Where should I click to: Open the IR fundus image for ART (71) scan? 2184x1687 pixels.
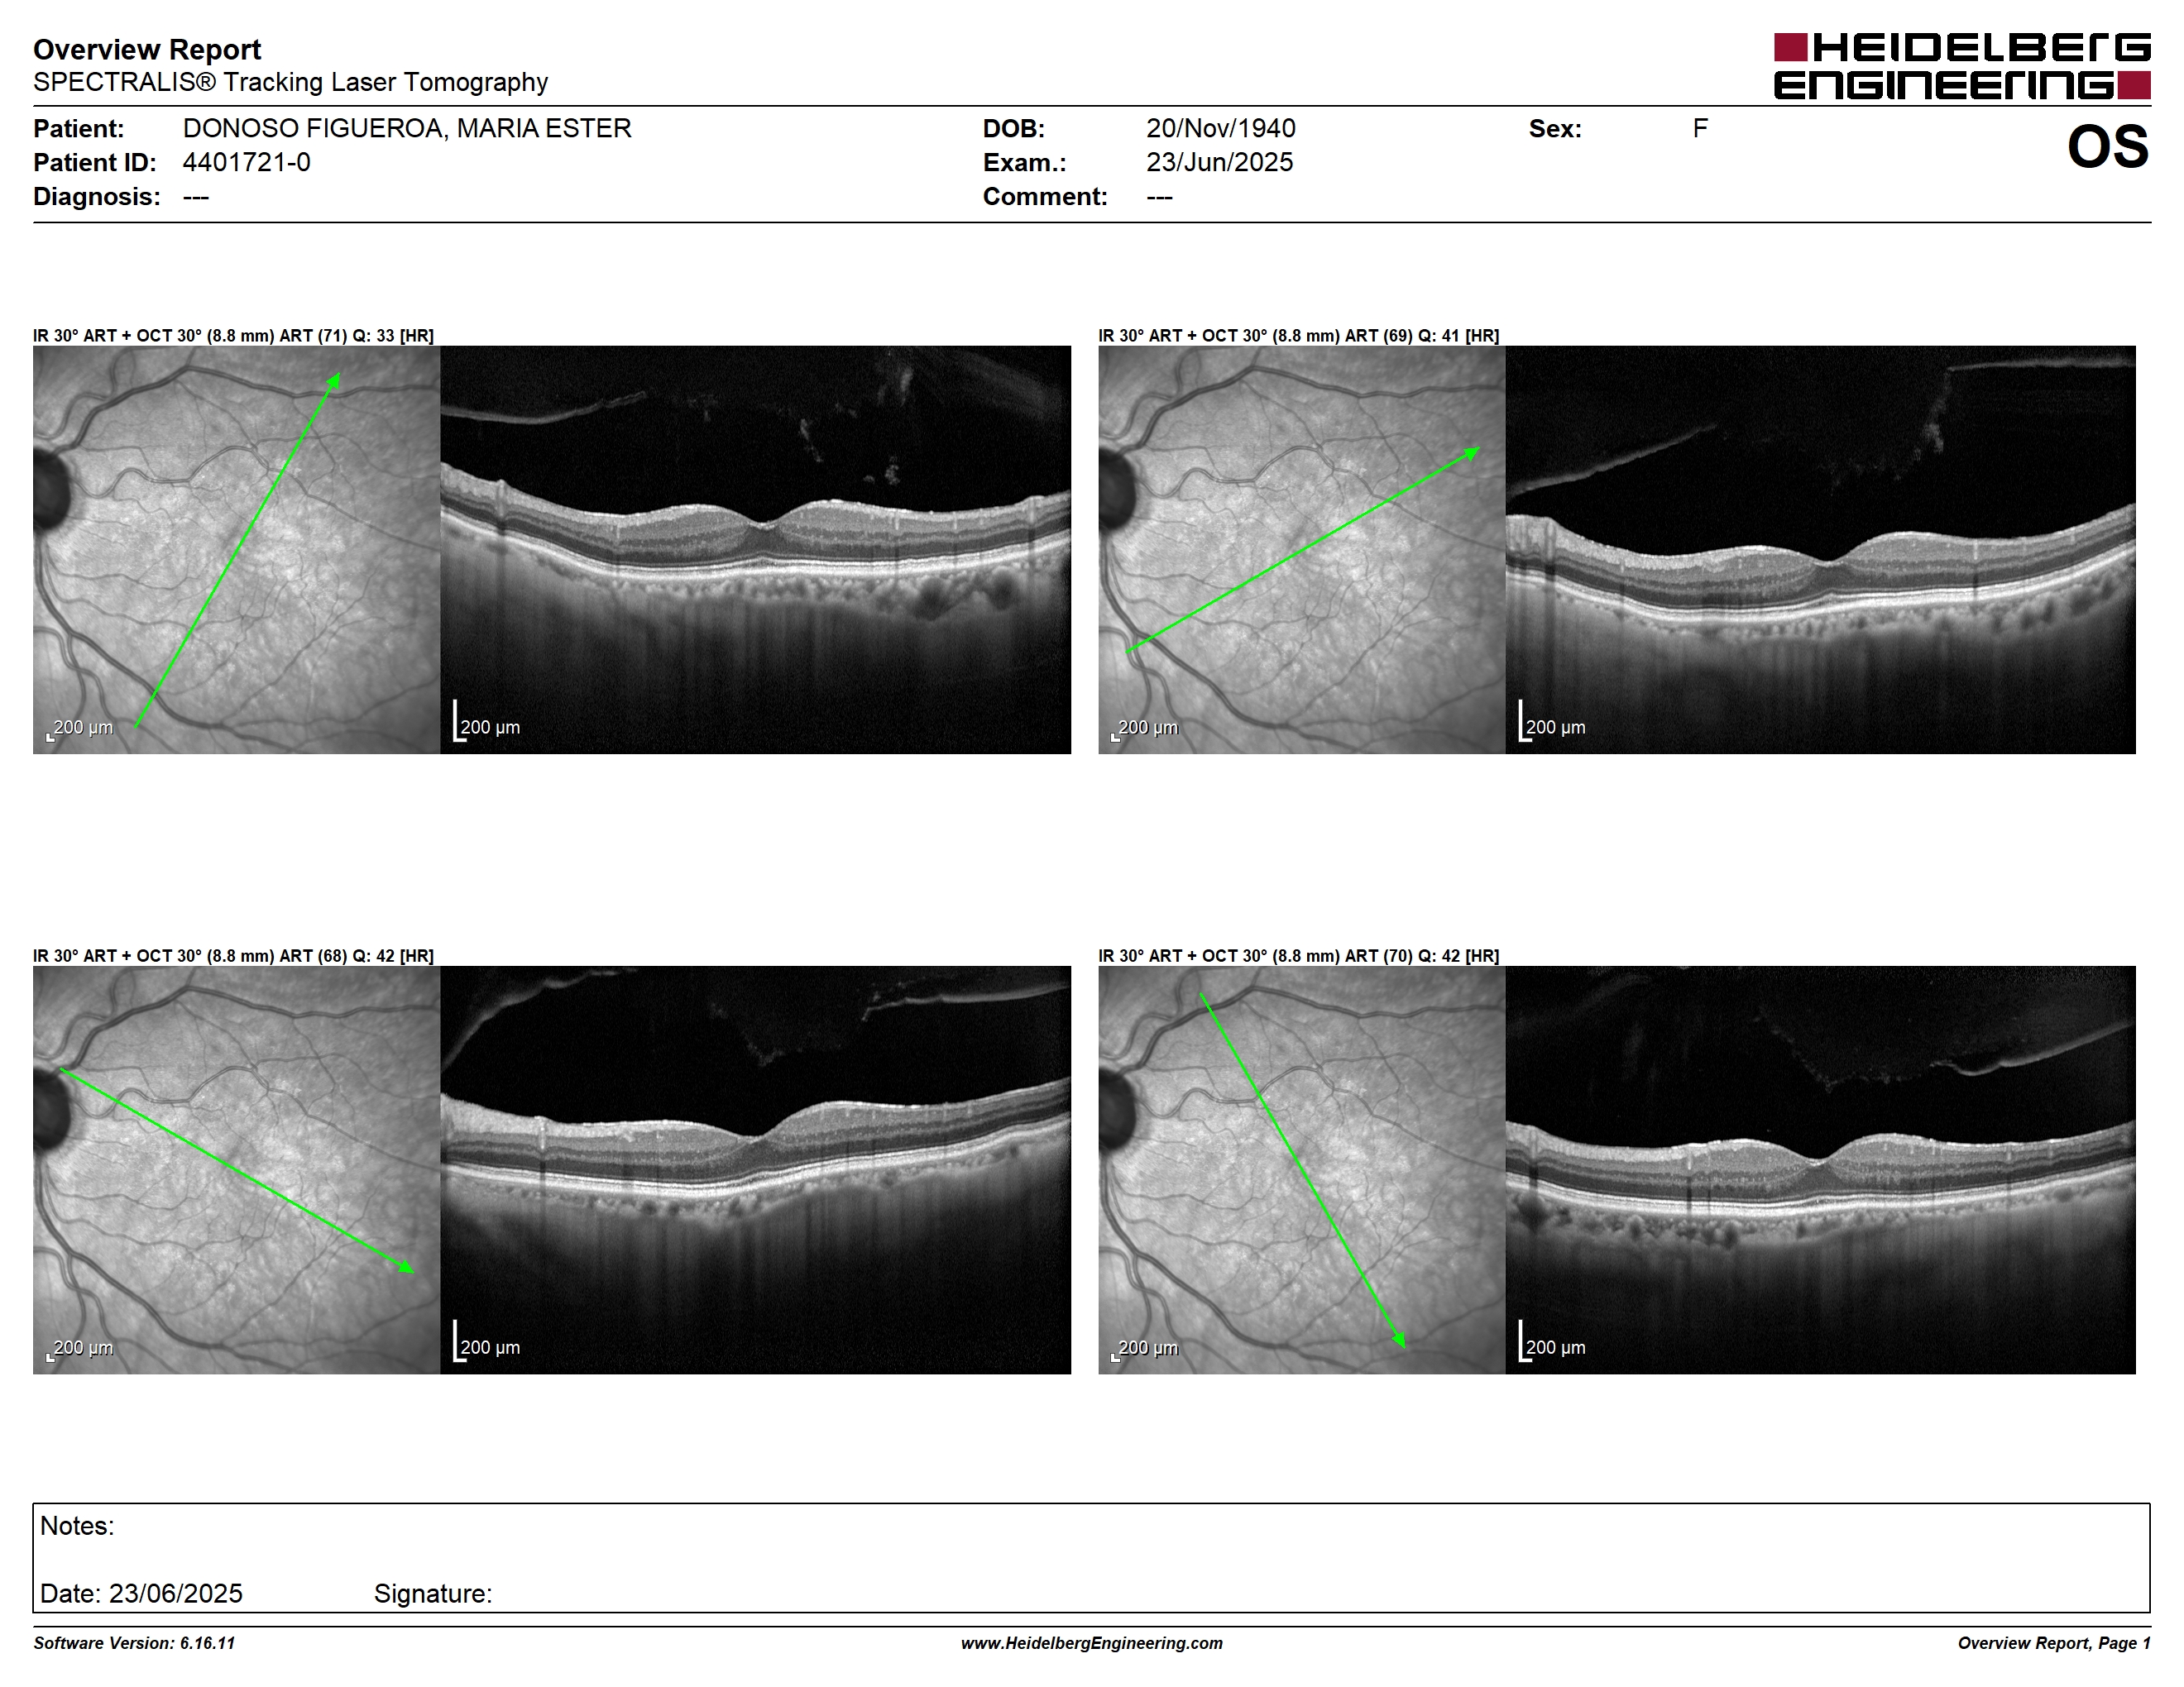point(236,550)
